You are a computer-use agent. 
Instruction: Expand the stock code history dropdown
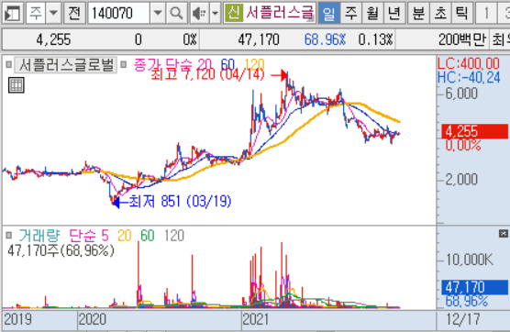click(x=158, y=13)
